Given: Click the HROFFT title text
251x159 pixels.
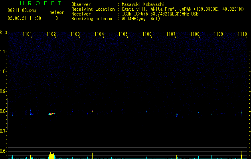Looking at the screenshot, I should click(41, 3).
